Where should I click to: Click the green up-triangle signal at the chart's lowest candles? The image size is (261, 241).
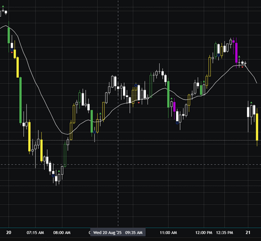pyautogui.click(x=59, y=171)
